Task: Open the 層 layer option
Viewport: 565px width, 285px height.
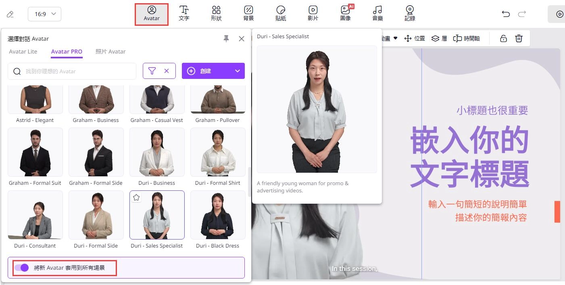Action: (439, 39)
